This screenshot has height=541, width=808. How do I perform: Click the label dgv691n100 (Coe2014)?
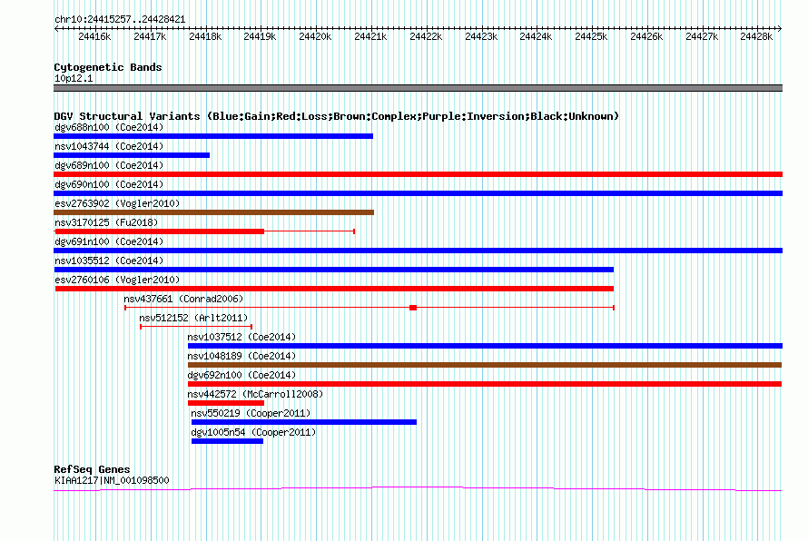[x=109, y=241]
